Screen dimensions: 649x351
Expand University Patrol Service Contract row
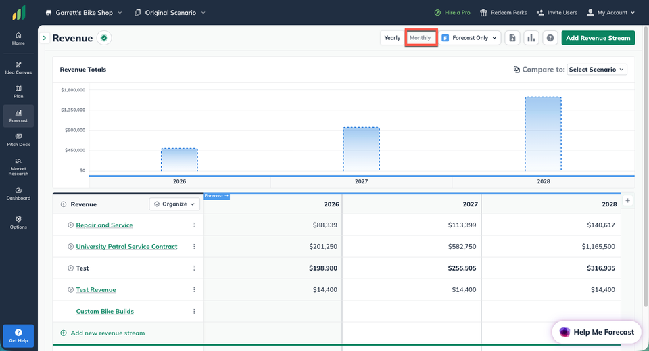click(x=70, y=246)
